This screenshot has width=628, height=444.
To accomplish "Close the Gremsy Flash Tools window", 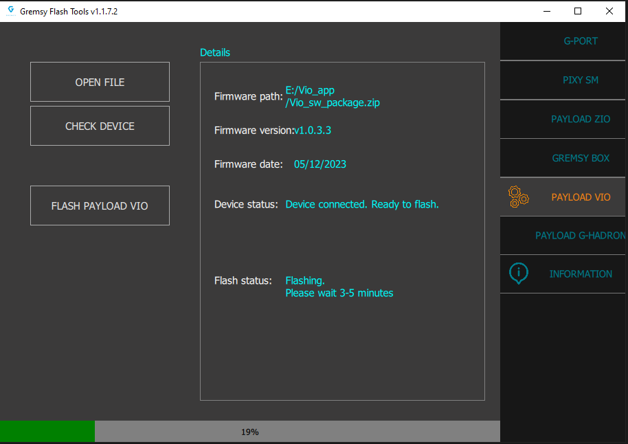I will 609,11.
